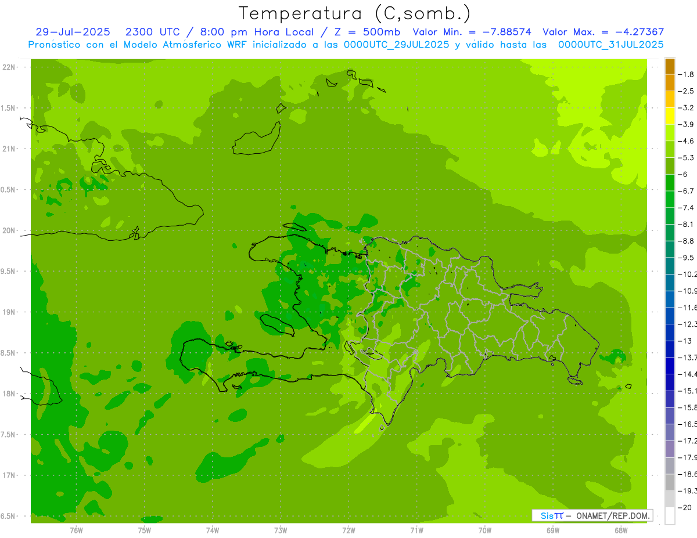Click the green swatch between -6 and -6.7
This screenshot has height=538, width=697.
click(x=670, y=183)
